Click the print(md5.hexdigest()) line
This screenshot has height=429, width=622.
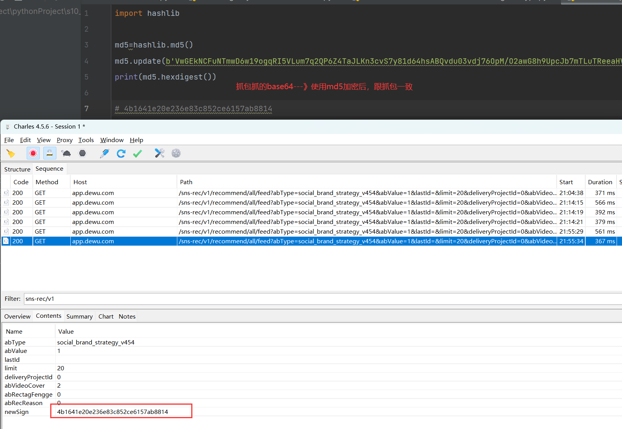(x=165, y=77)
